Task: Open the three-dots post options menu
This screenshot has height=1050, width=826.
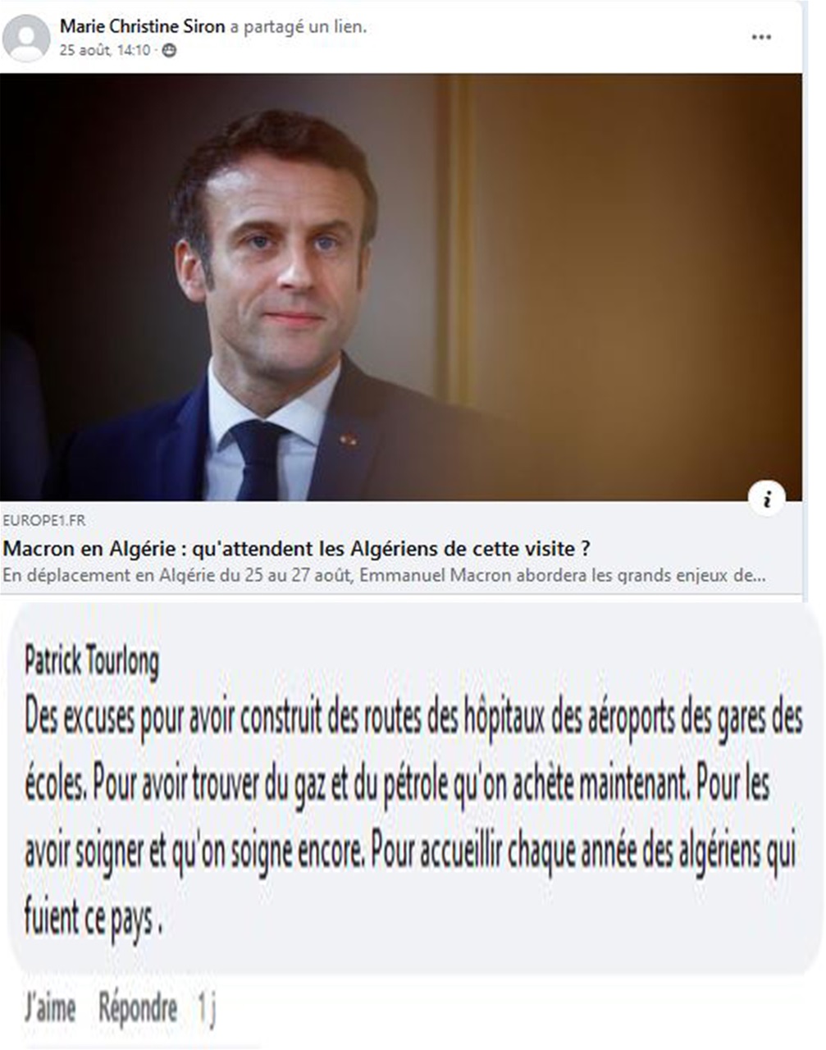Action: click(x=761, y=38)
